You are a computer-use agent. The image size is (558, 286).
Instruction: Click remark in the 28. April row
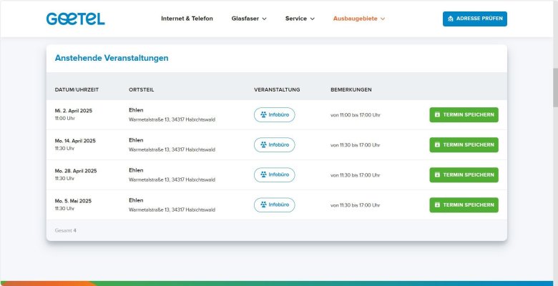[355, 175]
